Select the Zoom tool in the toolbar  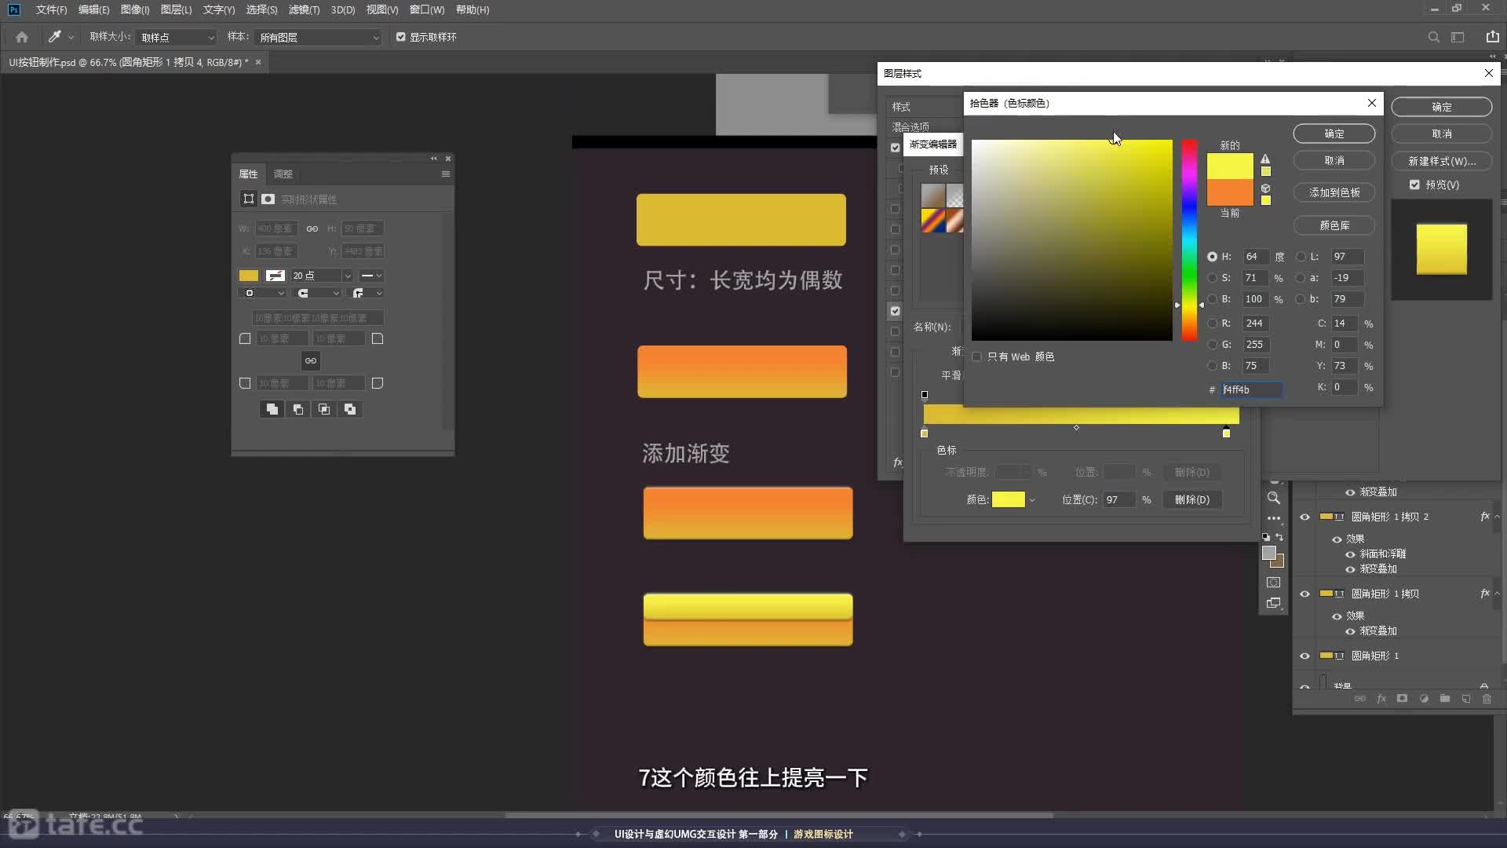(1274, 498)
